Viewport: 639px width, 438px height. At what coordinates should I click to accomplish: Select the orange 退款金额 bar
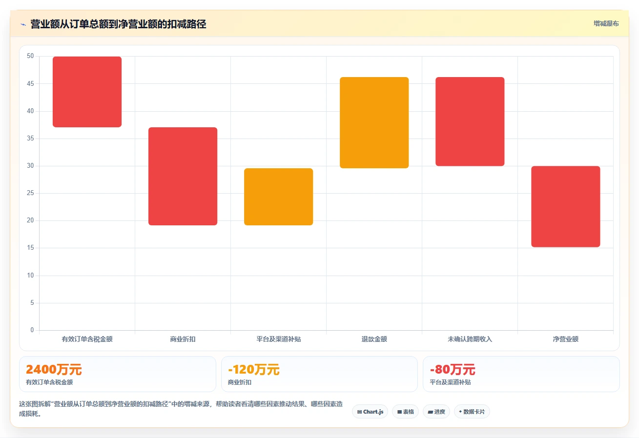pyautogui.click(x=374, y=122)
